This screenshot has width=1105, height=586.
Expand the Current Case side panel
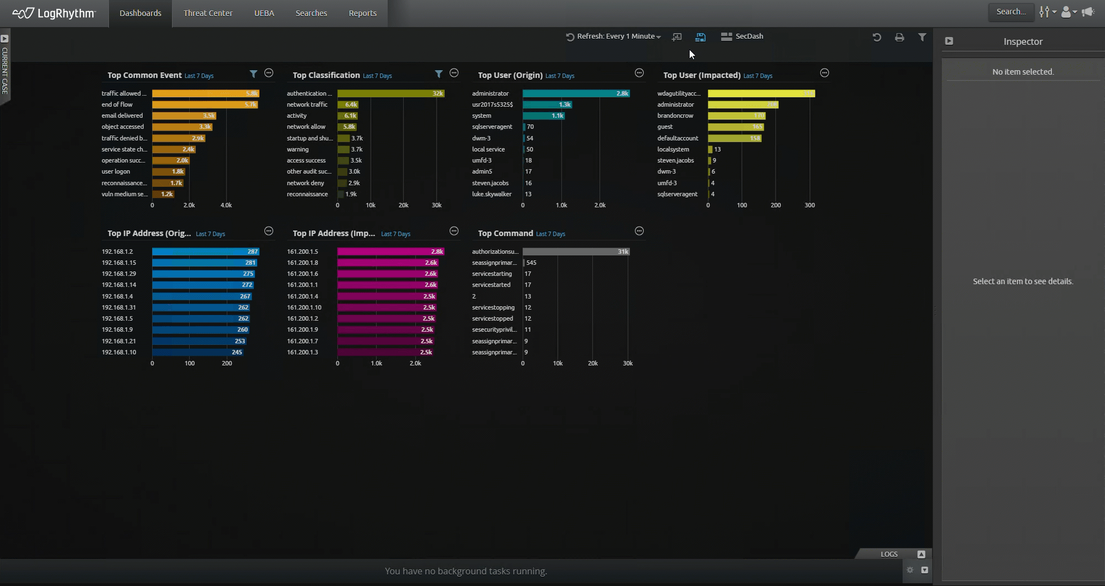[4, 39]
